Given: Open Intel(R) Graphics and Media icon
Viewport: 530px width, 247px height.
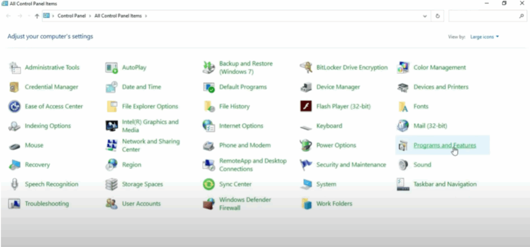Looking at the screenshot, I should 112,126.
